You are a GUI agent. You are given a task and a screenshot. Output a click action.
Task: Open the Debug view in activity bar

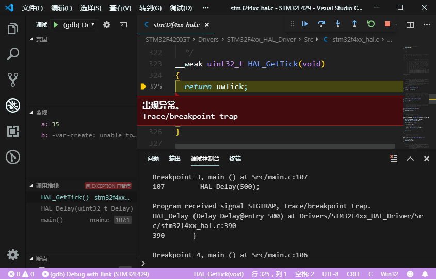tap(13, 106)
